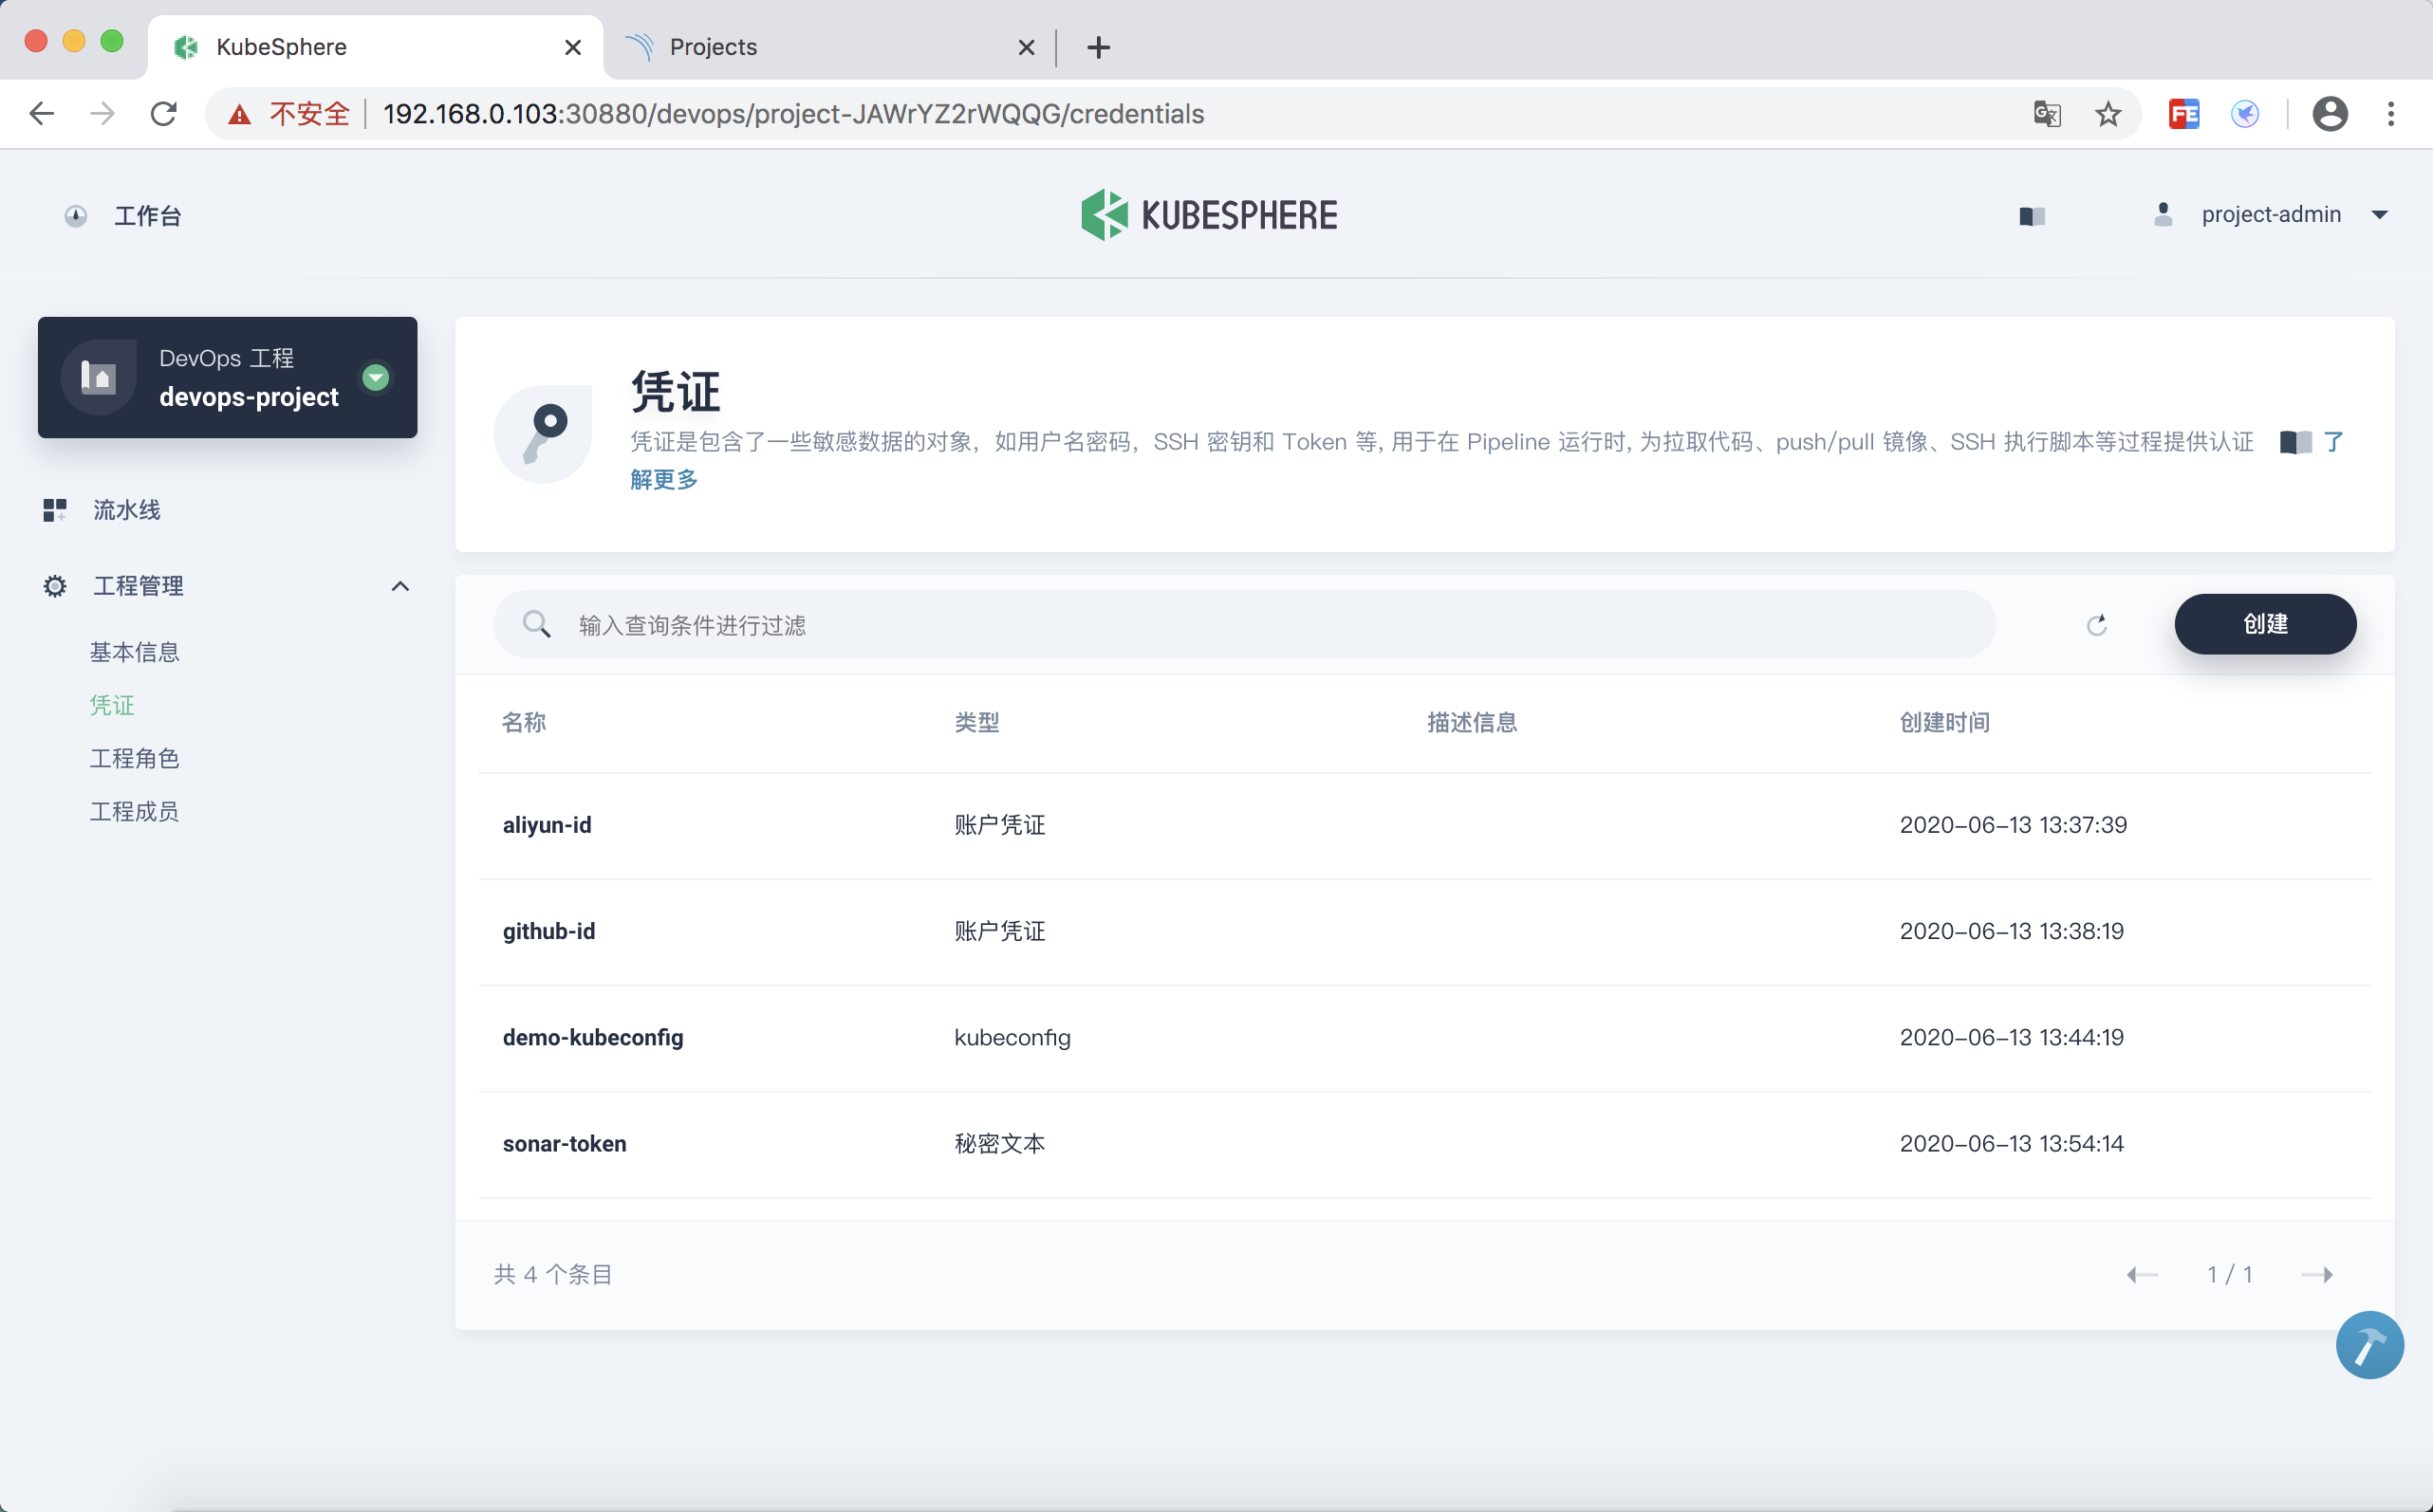Go to previous page arrow in pagination

coord(2142,1274)
